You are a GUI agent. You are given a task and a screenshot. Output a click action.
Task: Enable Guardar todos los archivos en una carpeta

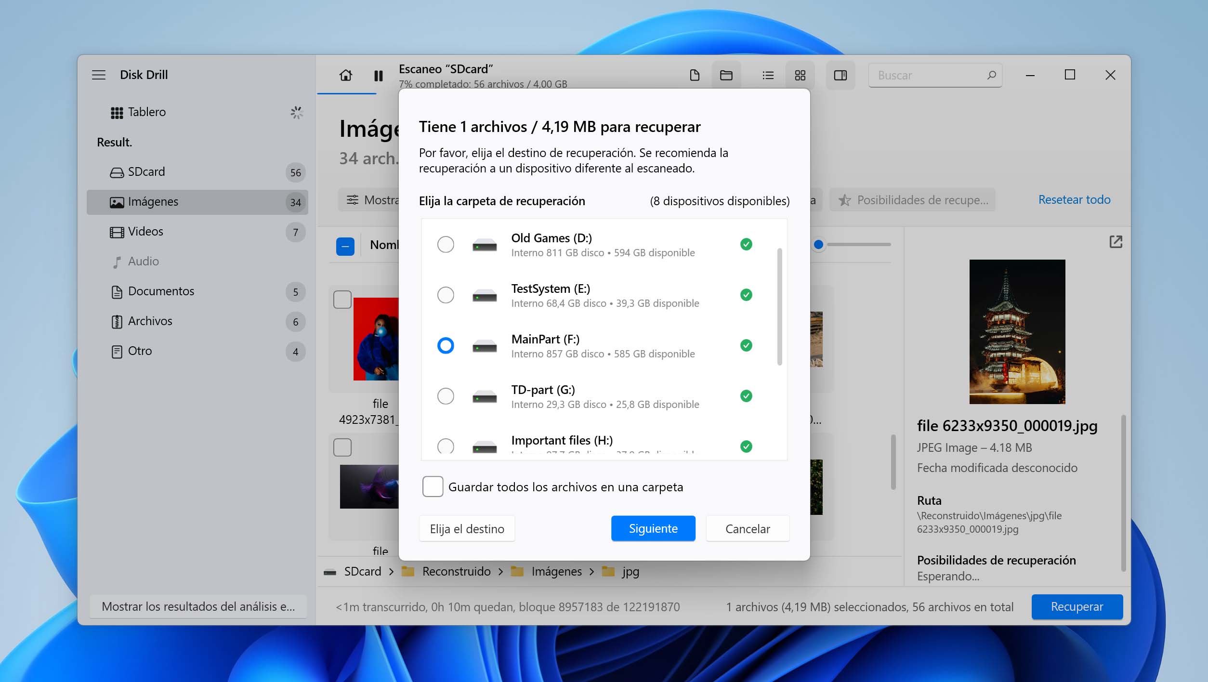click(433, 486)
